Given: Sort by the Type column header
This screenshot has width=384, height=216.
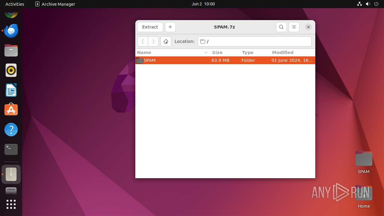Looking at the screenshot, I should (x=255, y=52).
